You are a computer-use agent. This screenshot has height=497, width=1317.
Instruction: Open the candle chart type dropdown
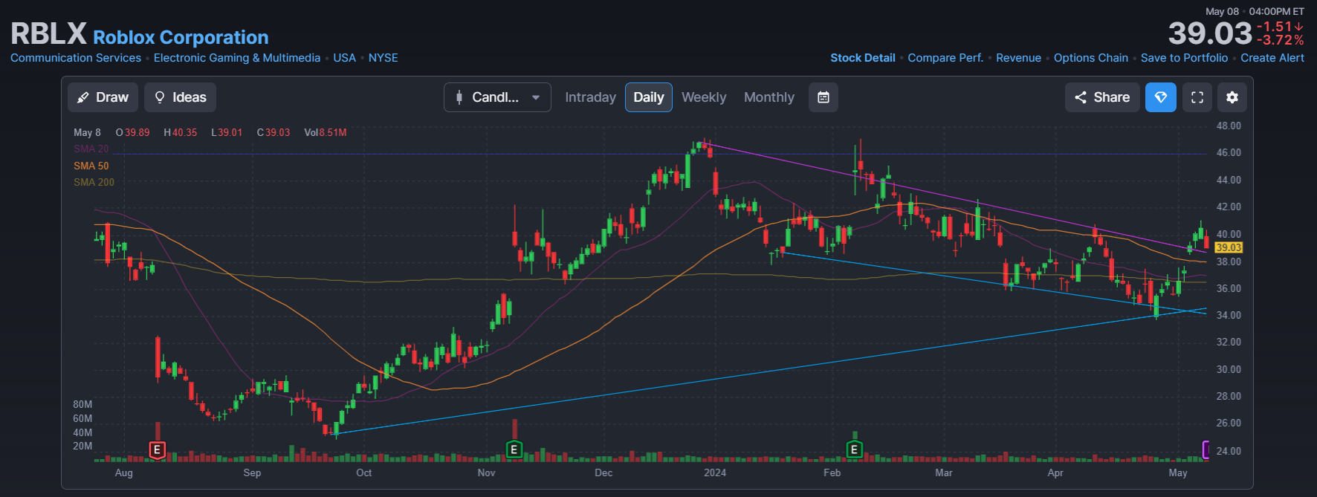point(497,97)
